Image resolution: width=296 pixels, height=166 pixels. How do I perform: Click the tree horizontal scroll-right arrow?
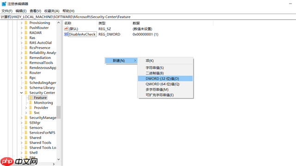tap(54, 164)
